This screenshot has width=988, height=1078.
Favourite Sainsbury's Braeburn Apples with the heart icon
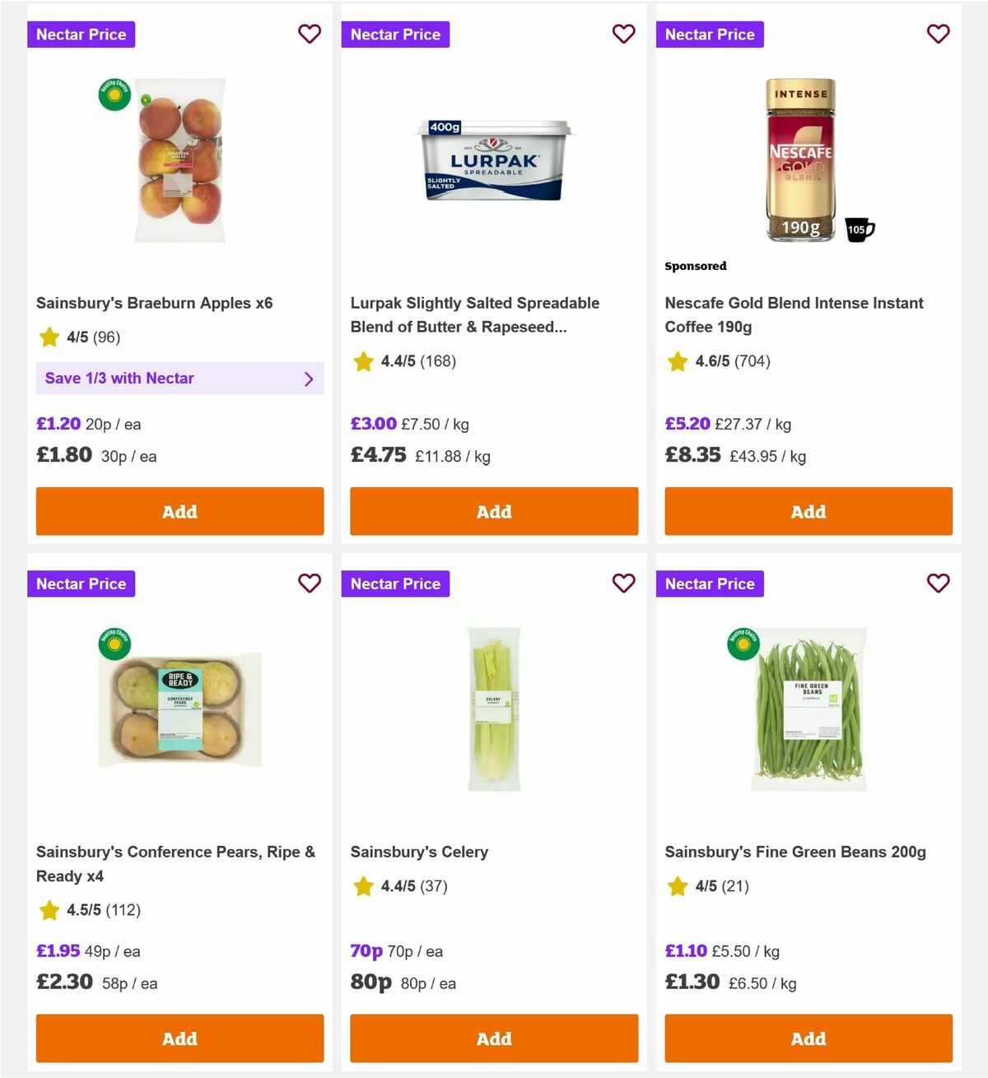(310, 34)
